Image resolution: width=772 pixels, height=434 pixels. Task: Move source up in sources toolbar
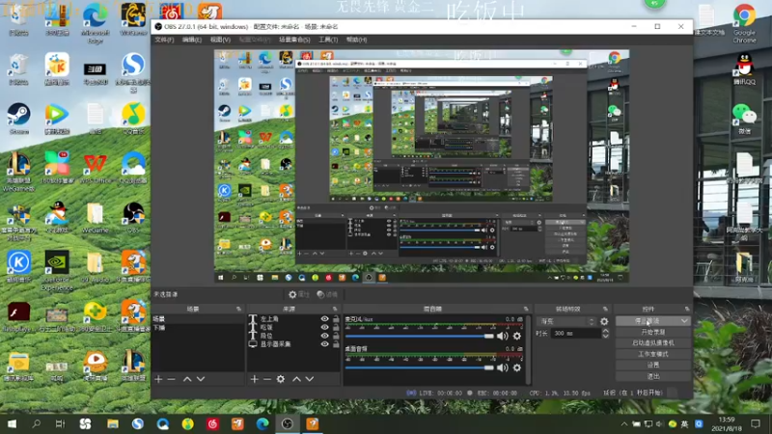click(x=296, y=379)
